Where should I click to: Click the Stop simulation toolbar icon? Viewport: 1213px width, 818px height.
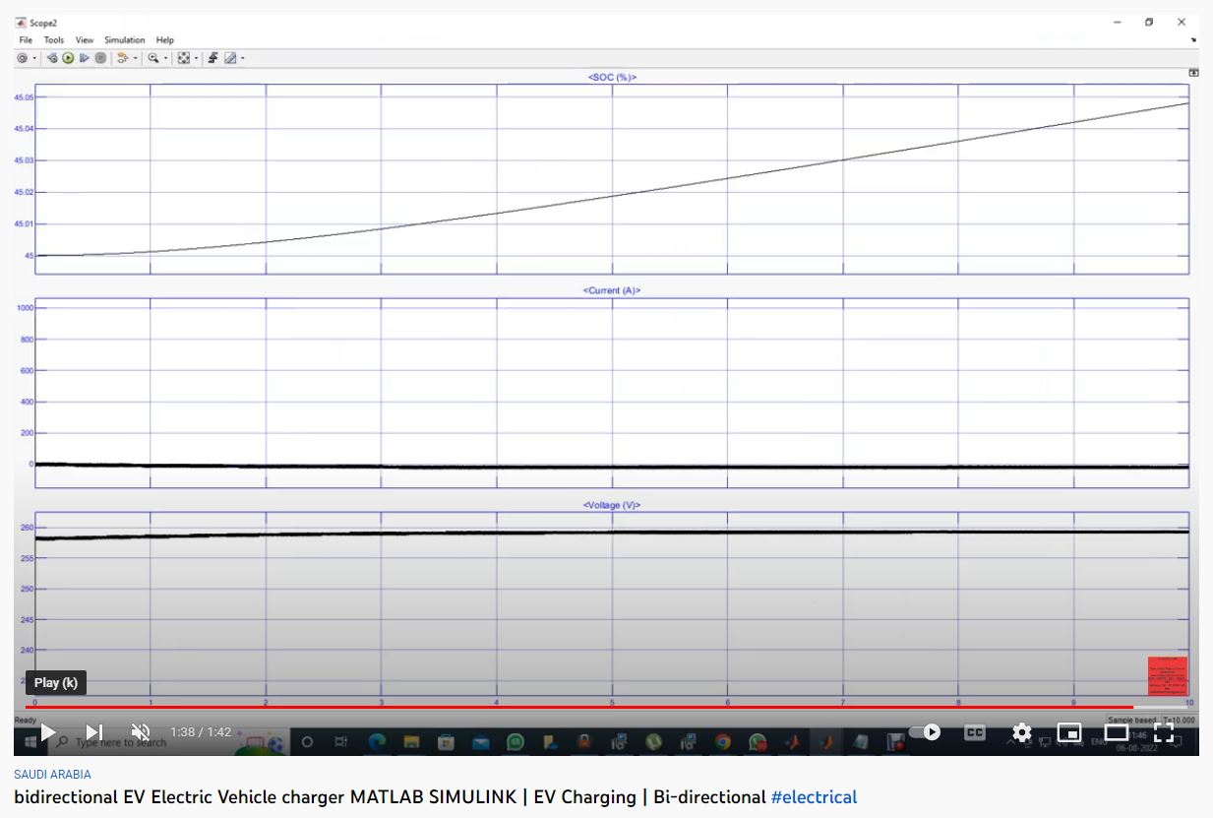[100, 58]
